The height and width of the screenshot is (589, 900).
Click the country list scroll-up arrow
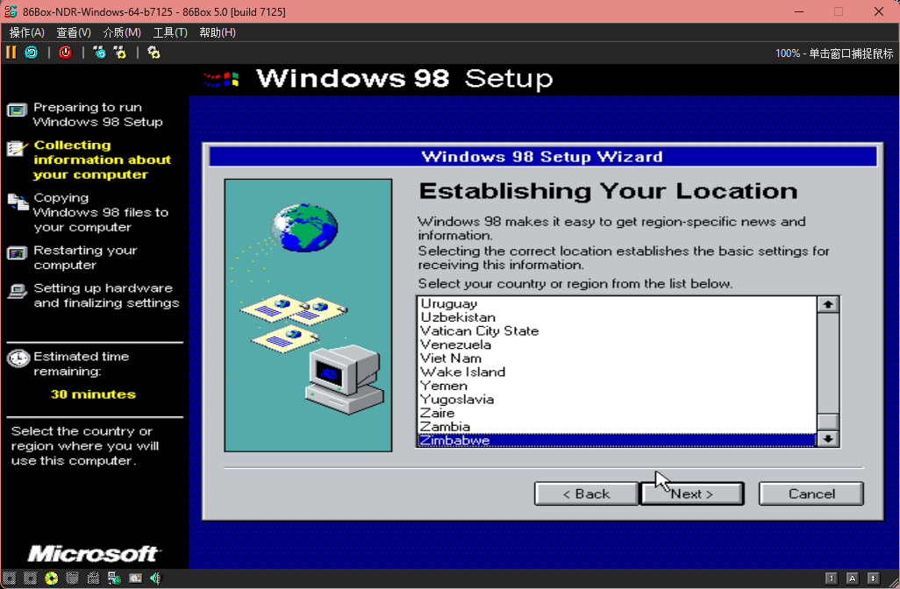click(828, 304)
